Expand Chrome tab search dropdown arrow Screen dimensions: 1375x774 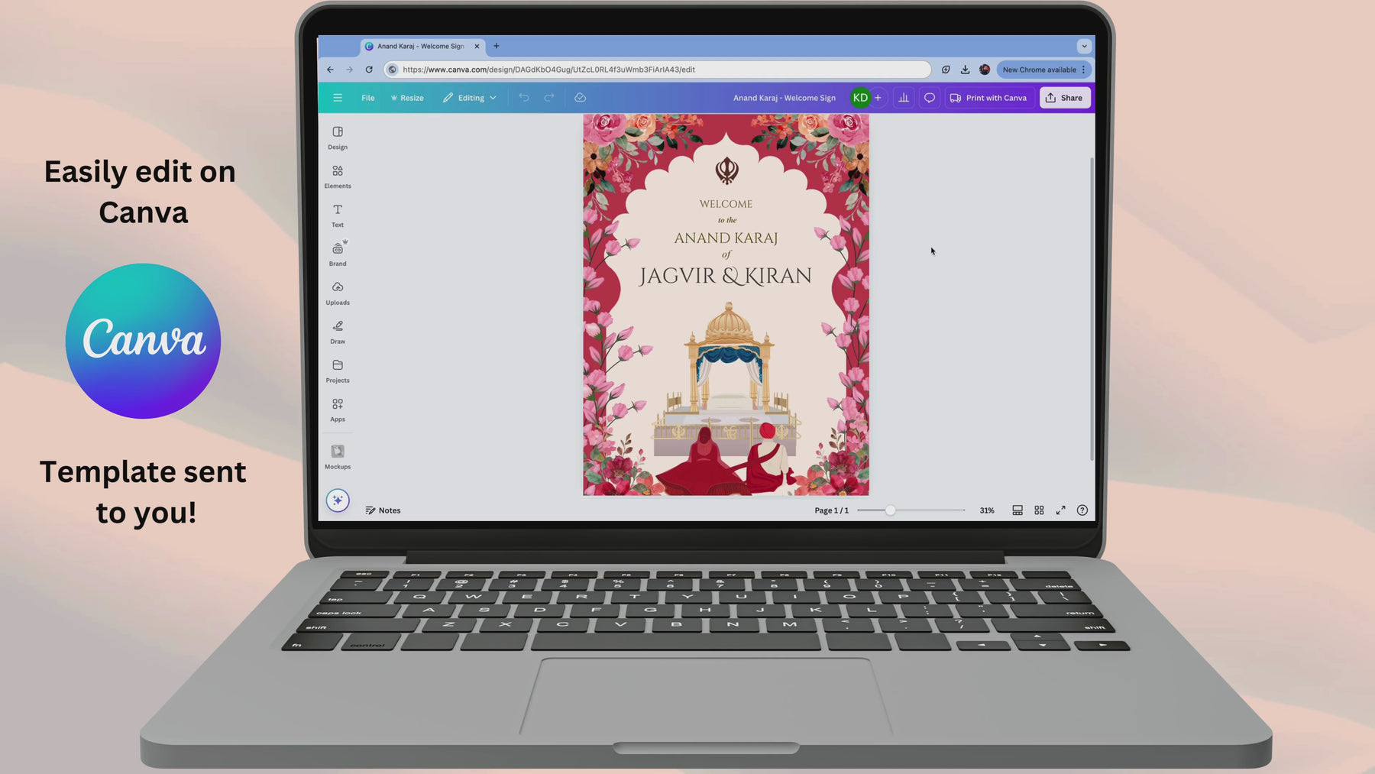point(1084,46)
